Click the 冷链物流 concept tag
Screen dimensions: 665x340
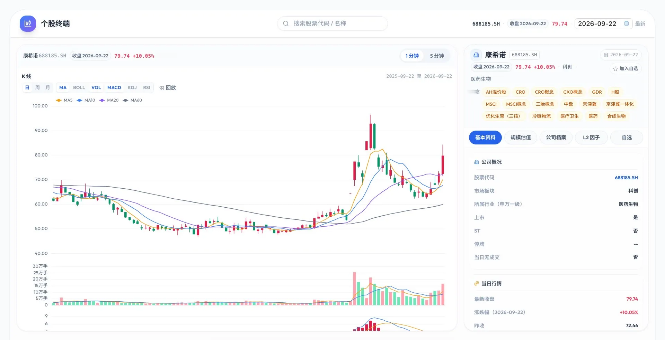pyautogui.click(x=541, y=116)
